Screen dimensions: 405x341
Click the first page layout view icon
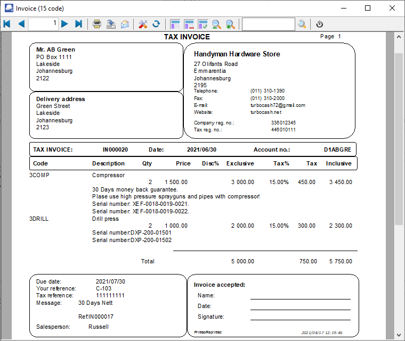pyautogui.click(x=175, y=24)
